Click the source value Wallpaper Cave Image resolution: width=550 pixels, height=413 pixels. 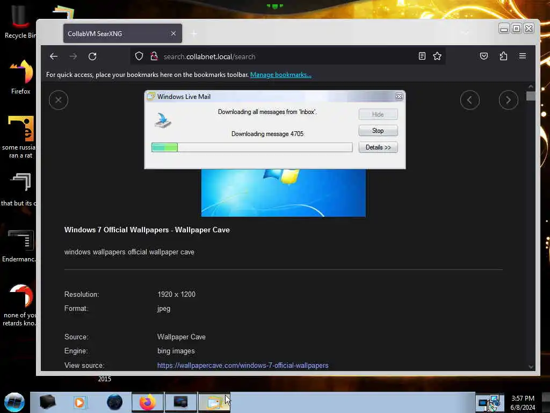pos(182,337)
